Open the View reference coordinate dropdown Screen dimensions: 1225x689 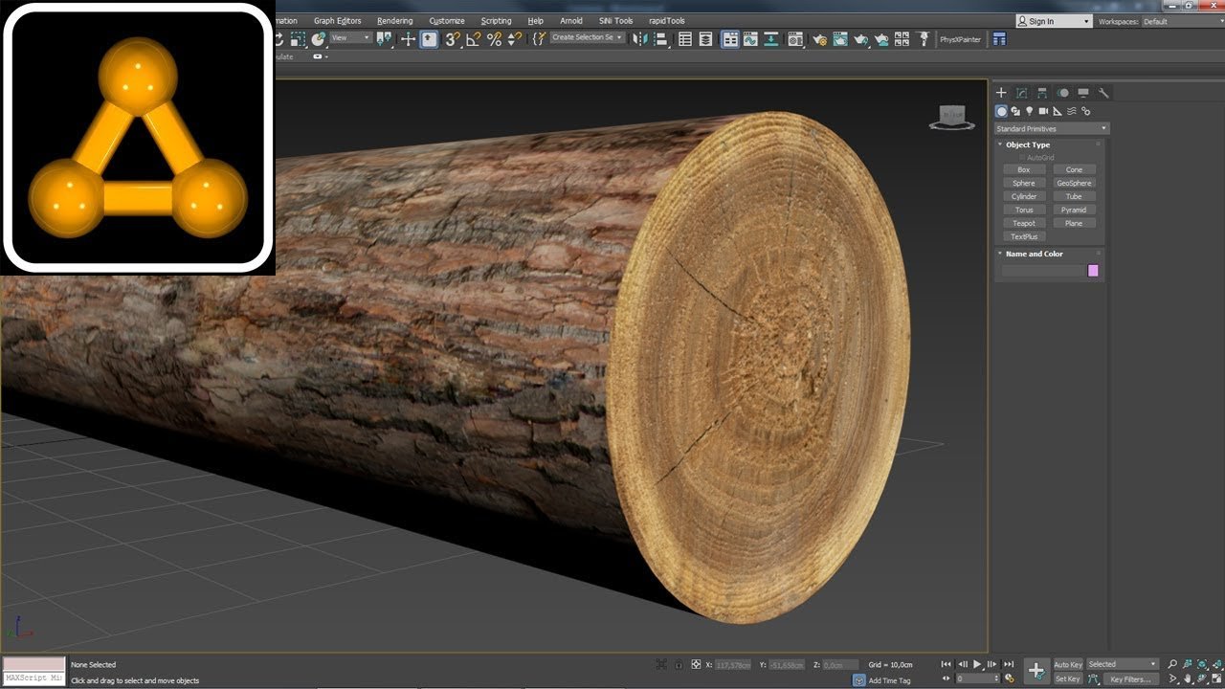pyautogui.click(x=350, y=39)
